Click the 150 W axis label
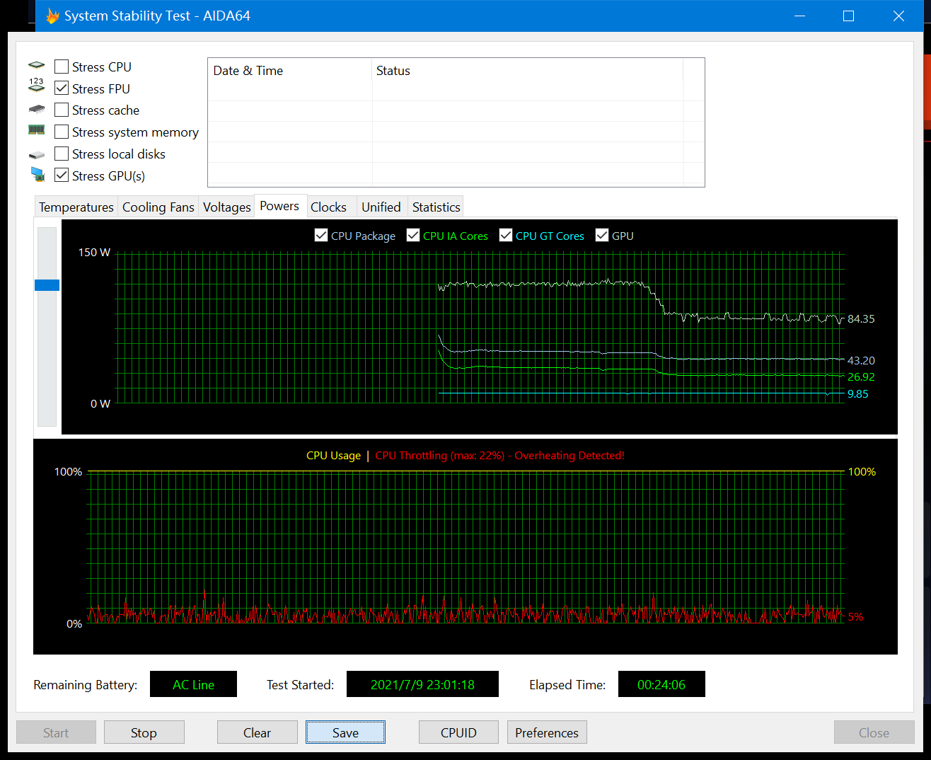This screenshot has height=760, width=931. pos(94,253)
